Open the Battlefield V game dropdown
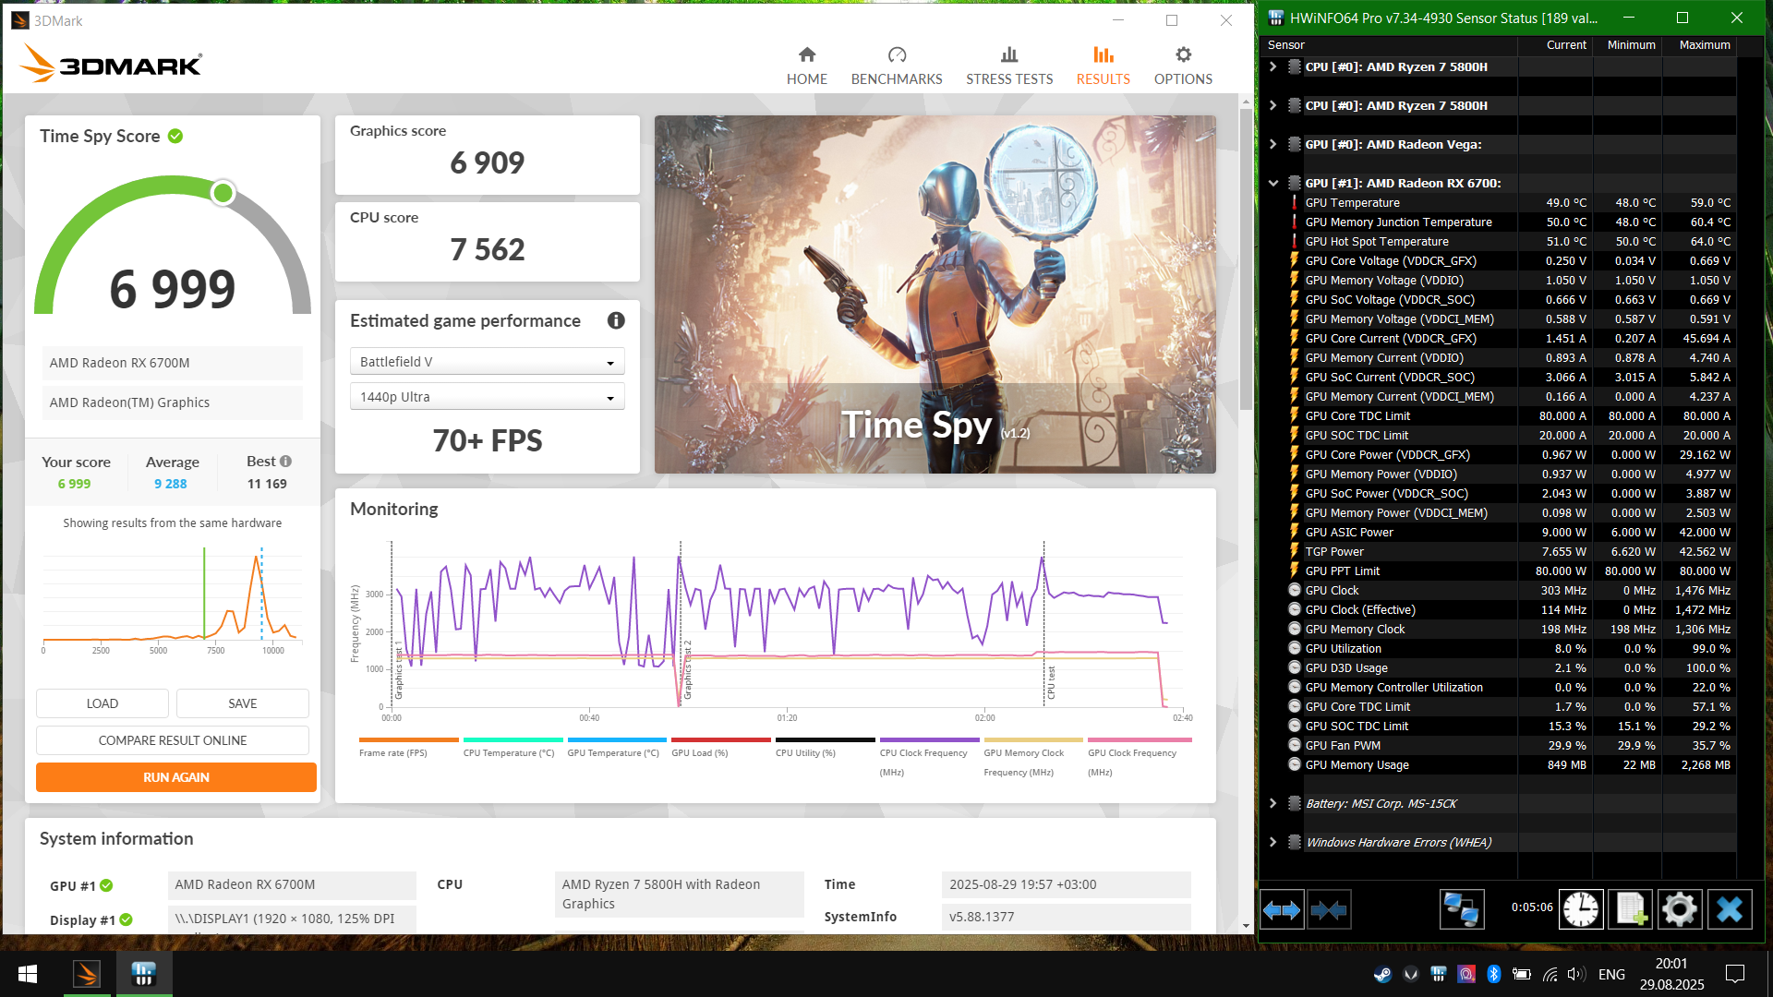Image resolution: width=1773 pixels, height=997 pixels. [x=487, y=362]
